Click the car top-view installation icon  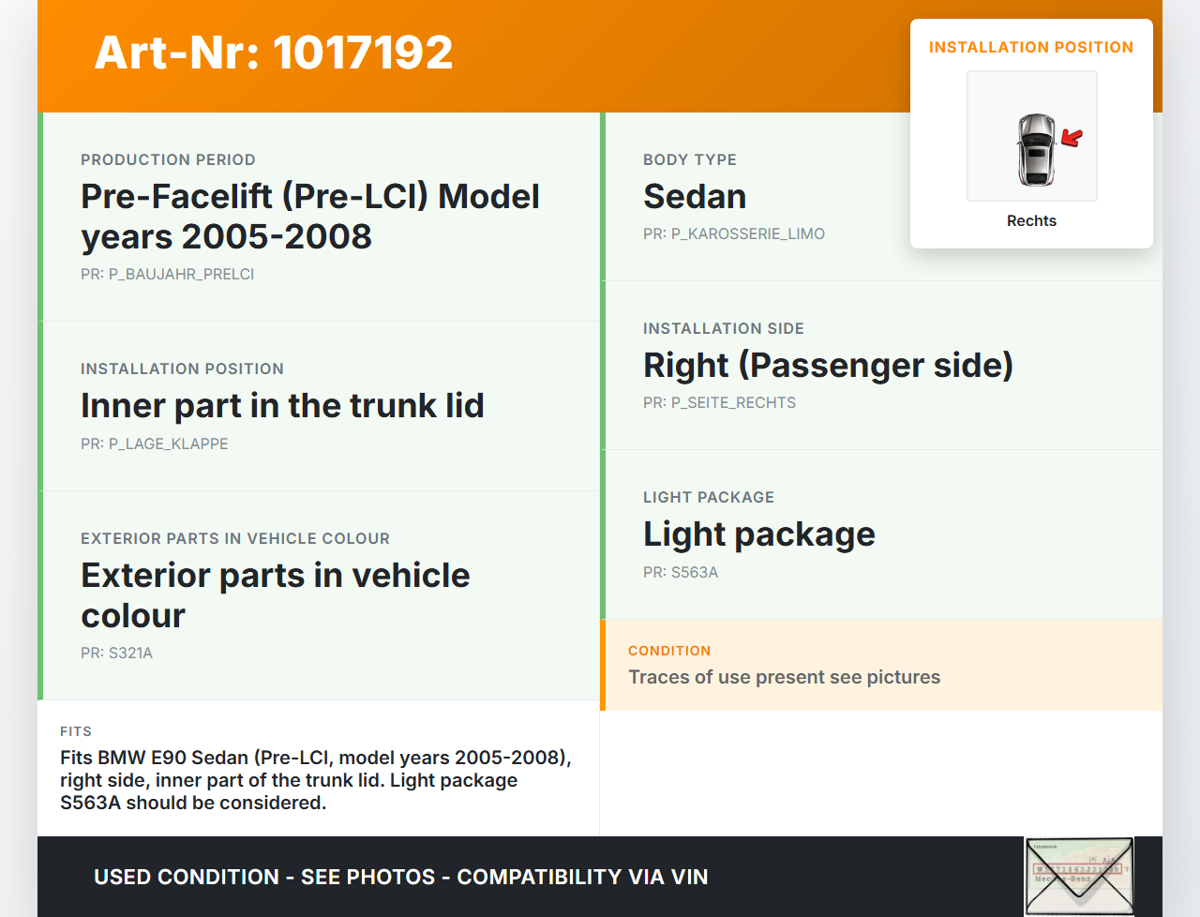(x=1035, y=149)
